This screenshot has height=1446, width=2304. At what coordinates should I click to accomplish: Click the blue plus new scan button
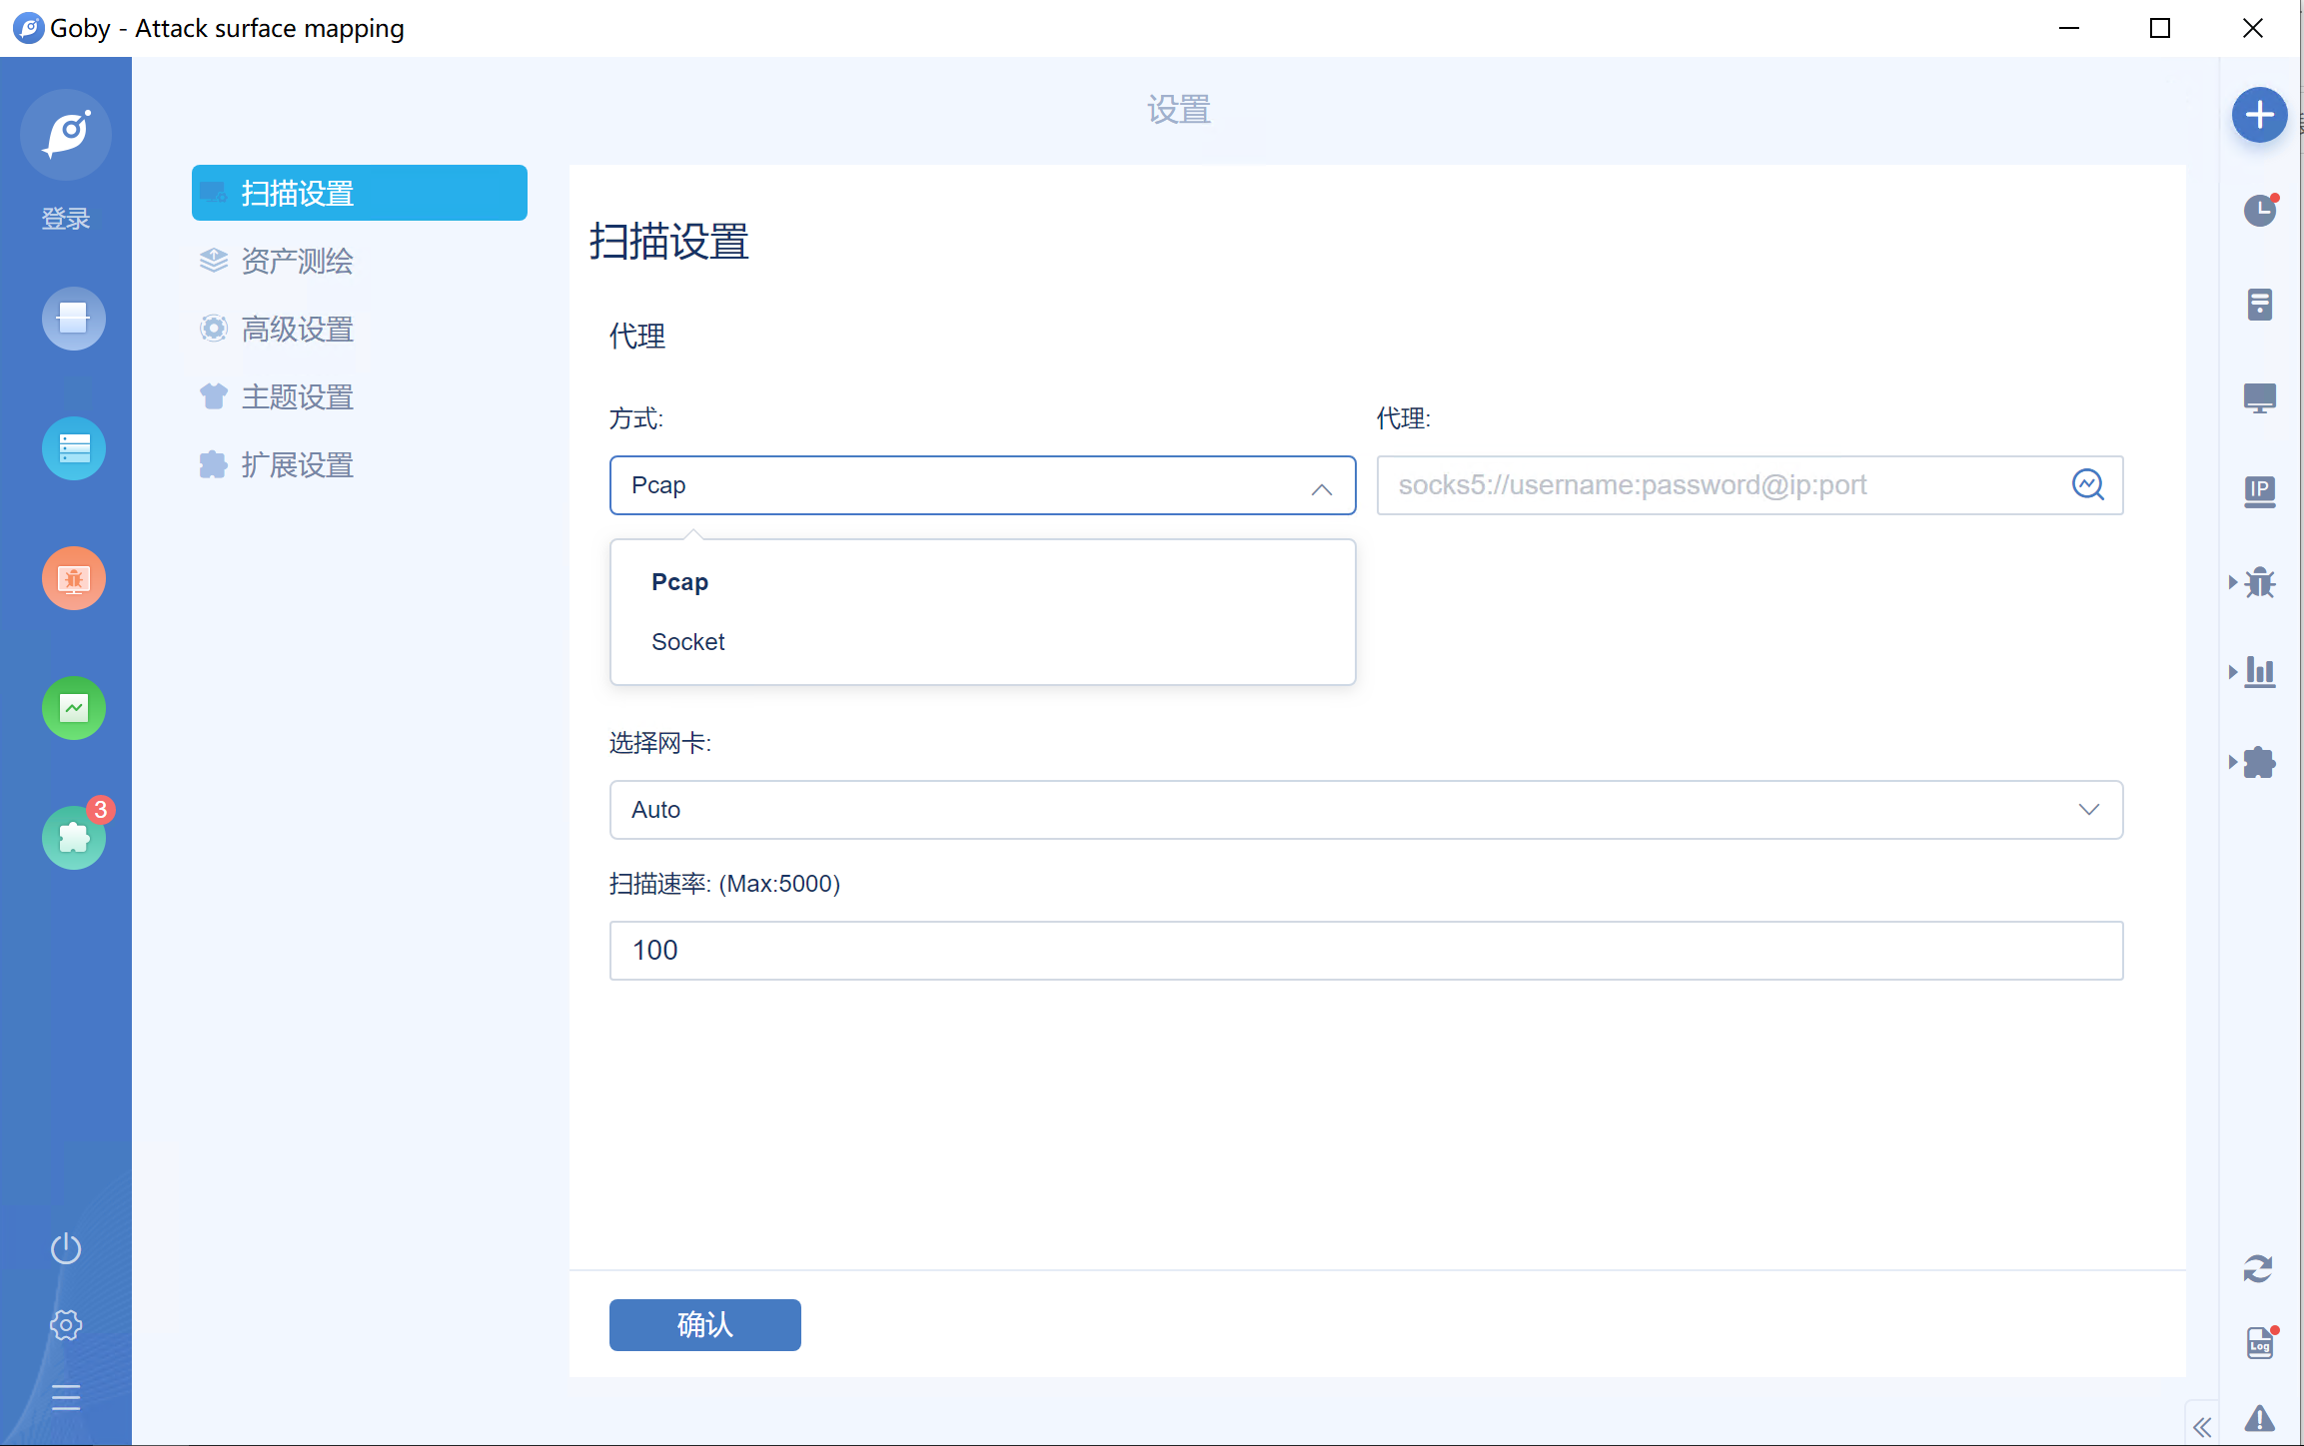(x=2260, y=115)
